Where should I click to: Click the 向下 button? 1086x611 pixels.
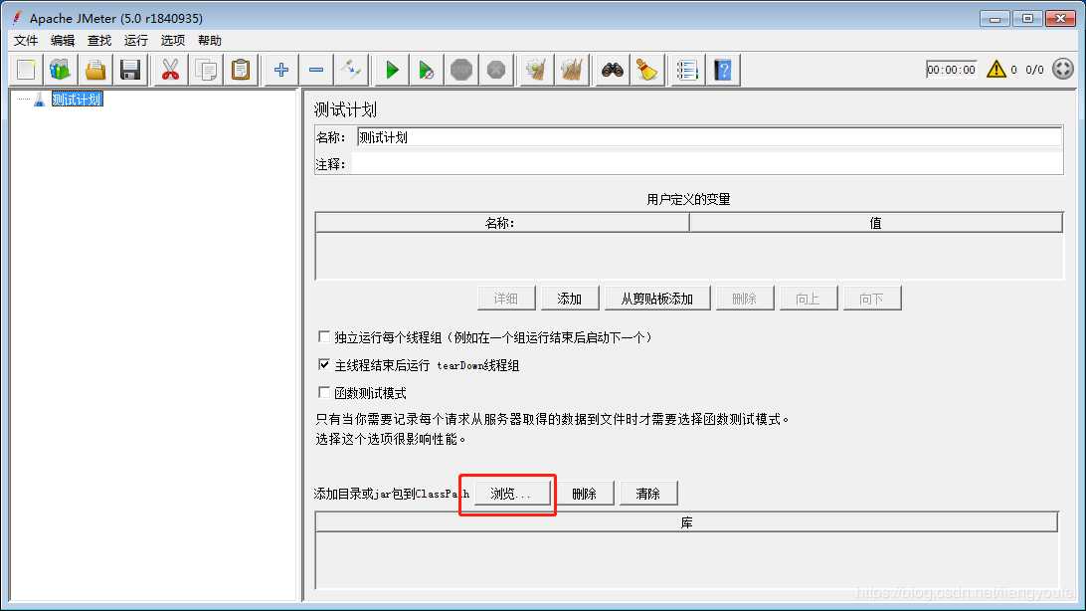tap(872, 299)
